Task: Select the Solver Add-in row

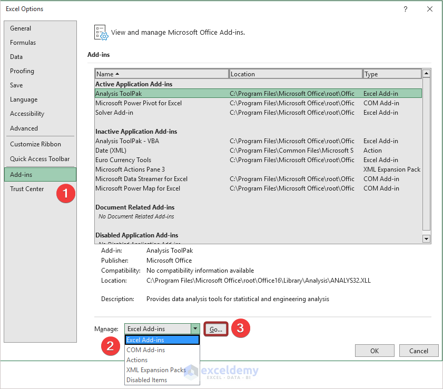Action: (x=258, y=112)
